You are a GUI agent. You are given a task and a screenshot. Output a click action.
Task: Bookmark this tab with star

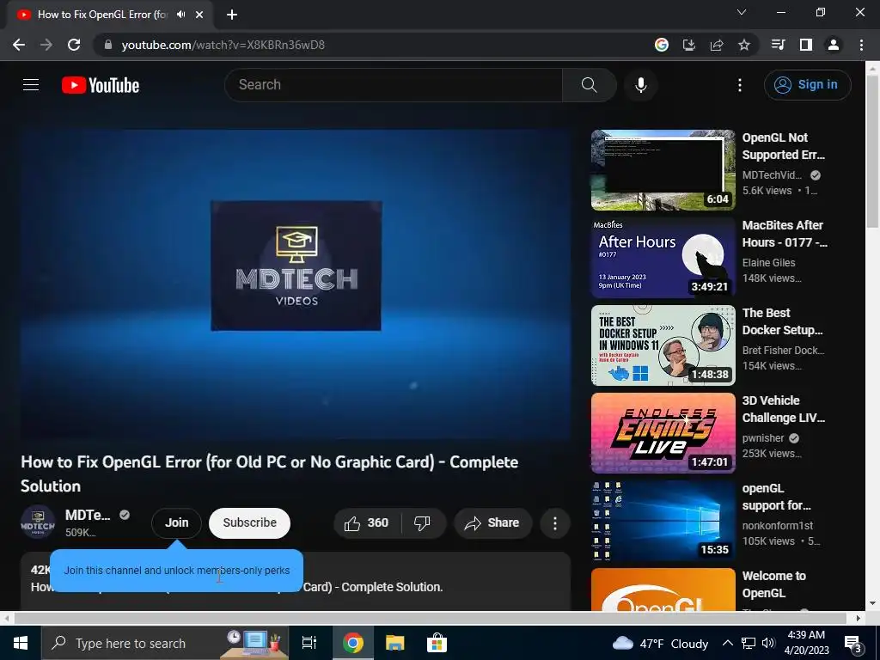pyautogui.click(x=744, y=45)
